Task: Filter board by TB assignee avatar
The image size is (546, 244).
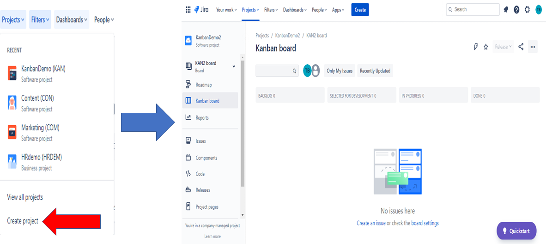Action: (308, 70)
